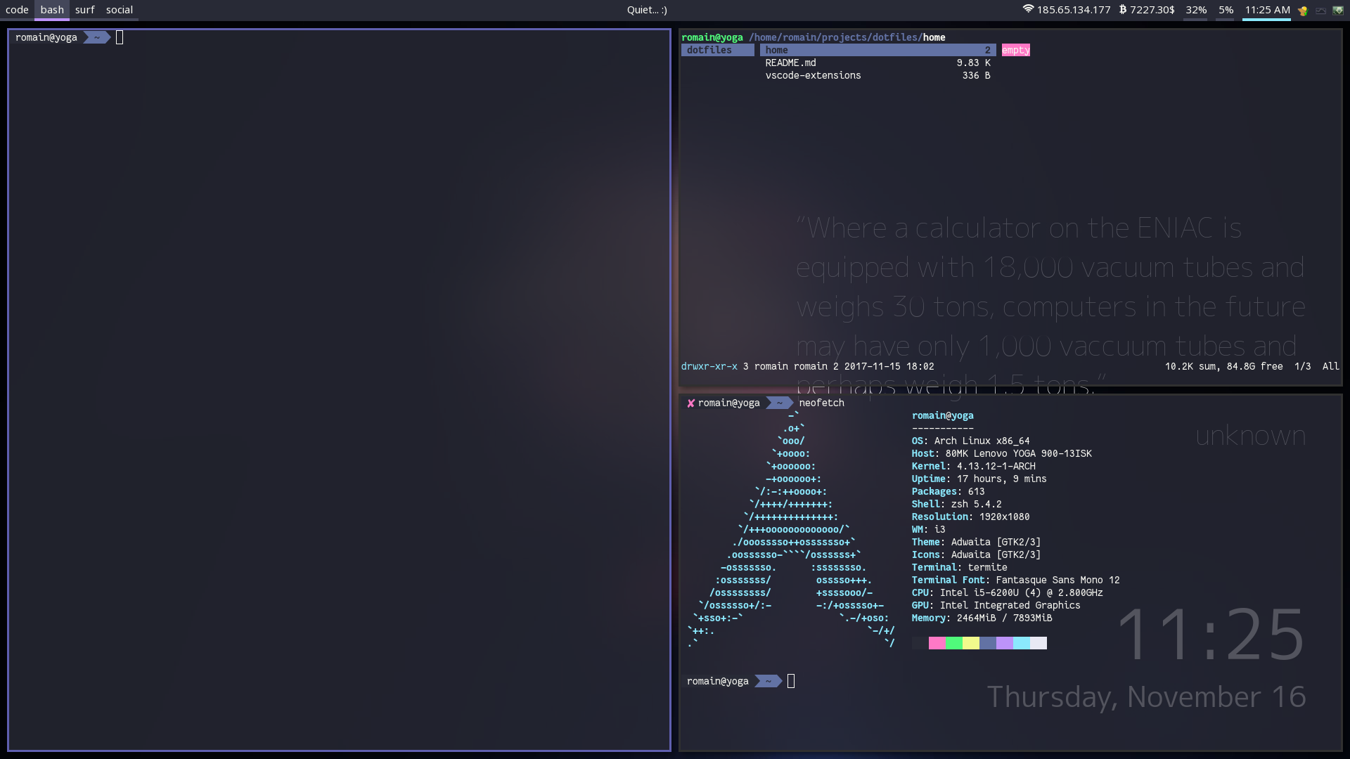1350x759 pixels.
Task: Click the system monitor graph tray icon
Action: tap(1320, 11)
